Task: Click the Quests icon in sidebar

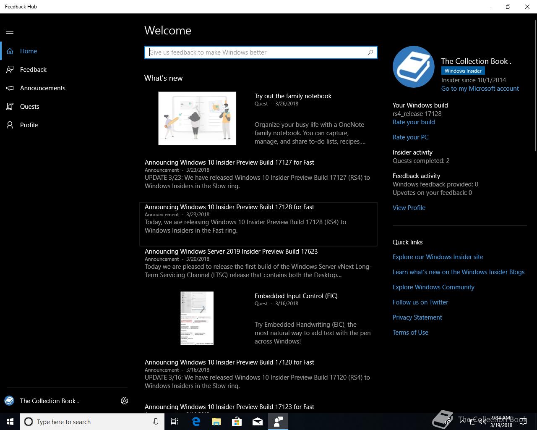Action: [x=10, y=107]
